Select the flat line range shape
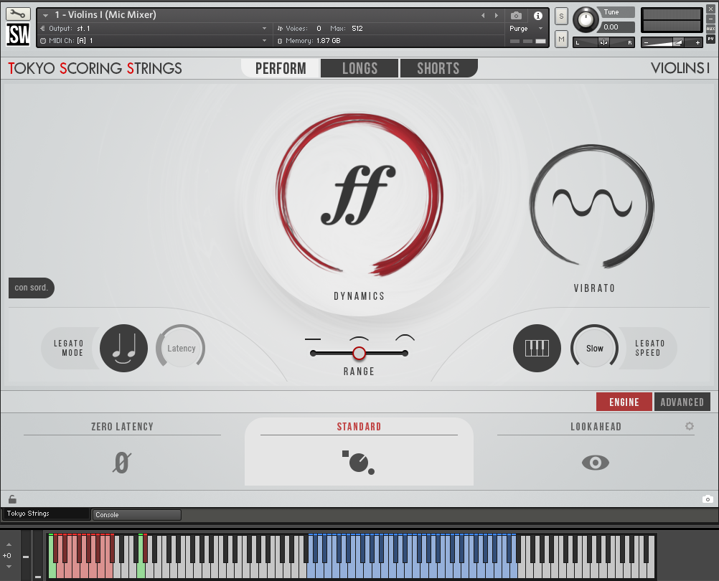719x581 pixels. (x=313, y=339)
